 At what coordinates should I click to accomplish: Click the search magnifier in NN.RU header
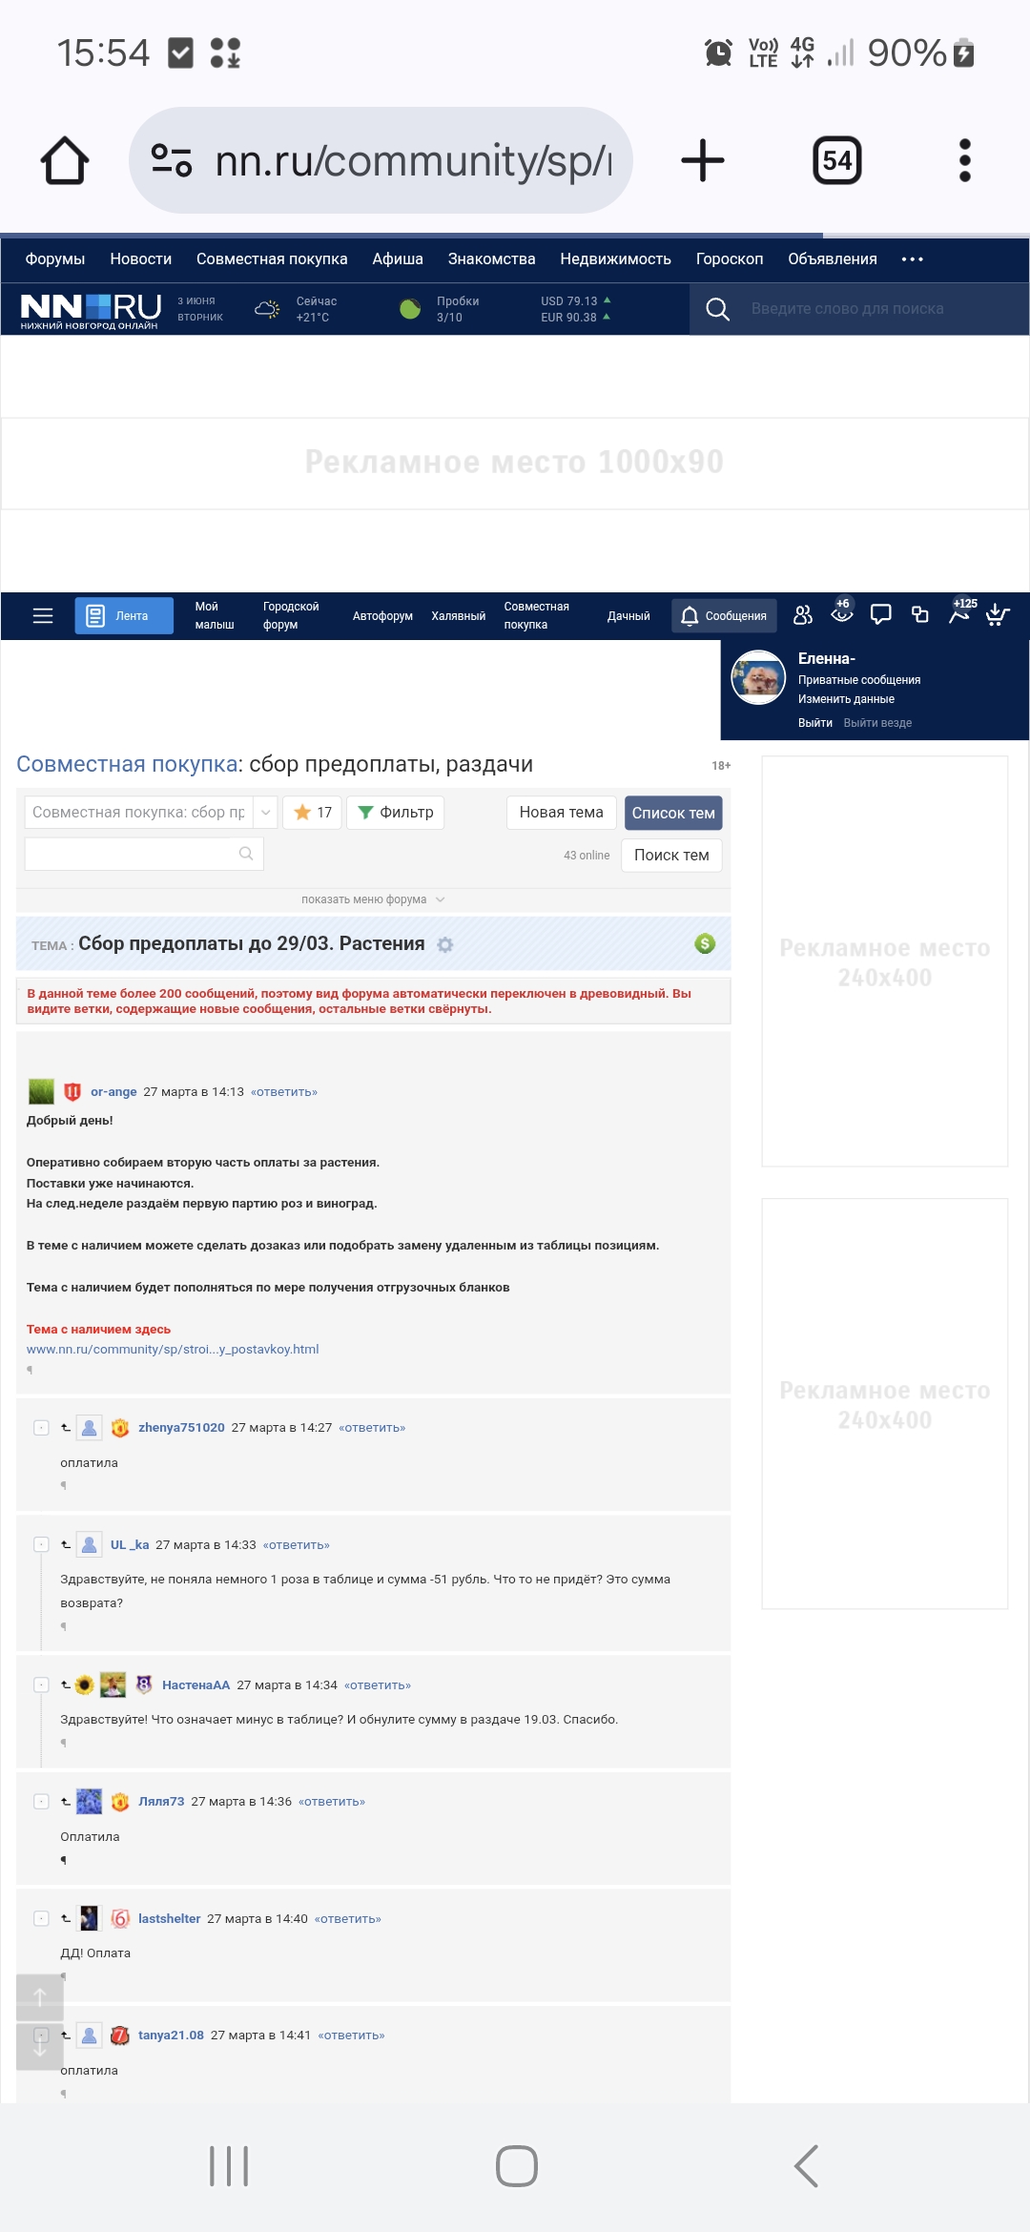(x=717, y=309)
